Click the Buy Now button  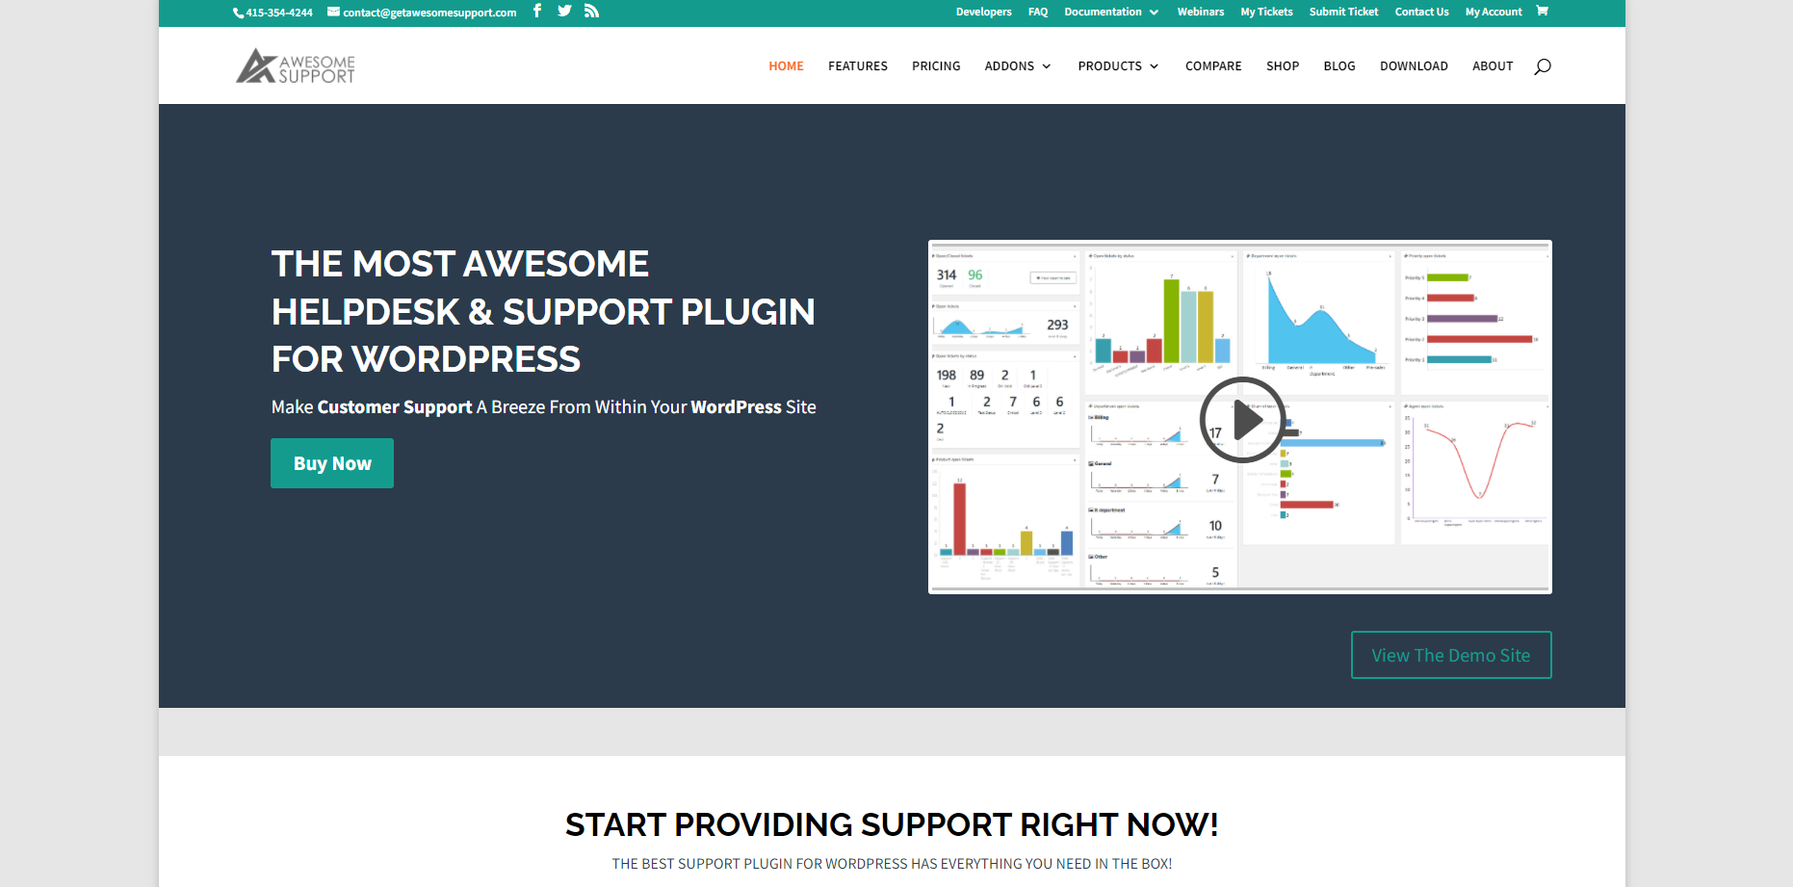(x=331, y=463)
